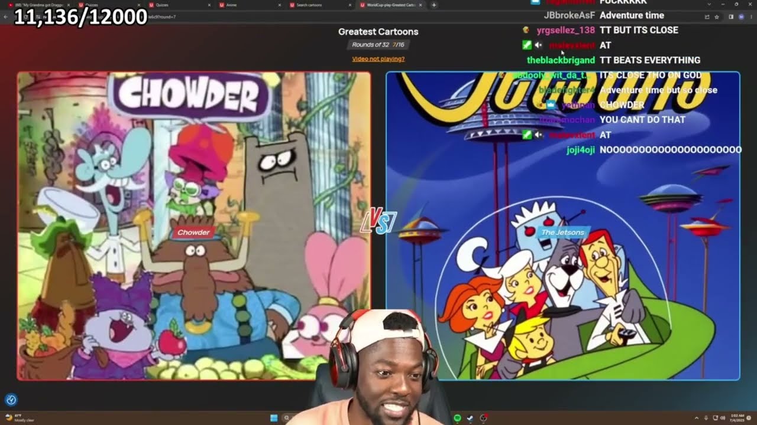Image resolution: width=757 pixels, height=425 pixels.
Task: Open the Spotify taskbar icon
Action: (x=457, y=418)
